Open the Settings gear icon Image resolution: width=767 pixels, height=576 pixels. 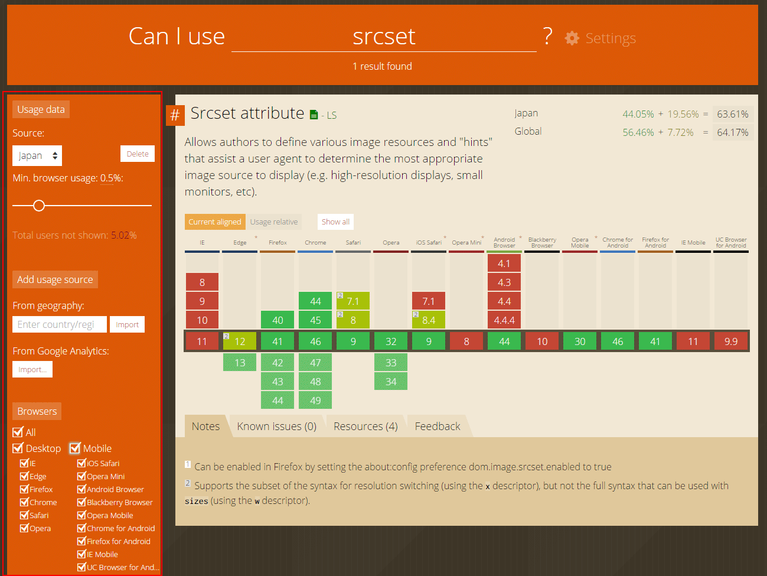pyautogui.click(x=572, y=38)
